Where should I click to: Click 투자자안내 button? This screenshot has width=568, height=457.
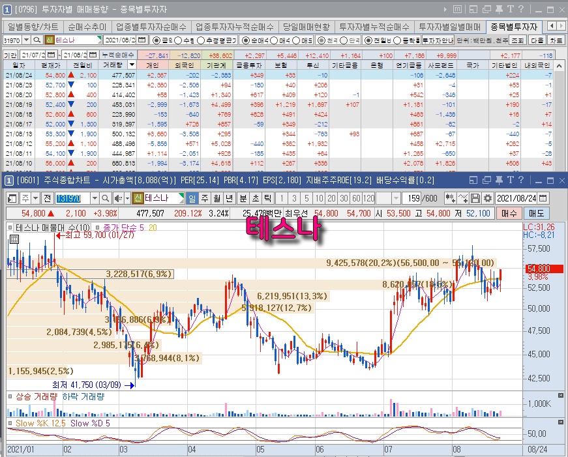(438, 40)
